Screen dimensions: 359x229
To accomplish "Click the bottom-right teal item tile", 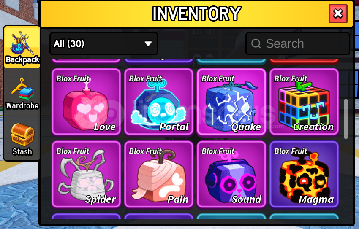I will coord(304,216).
